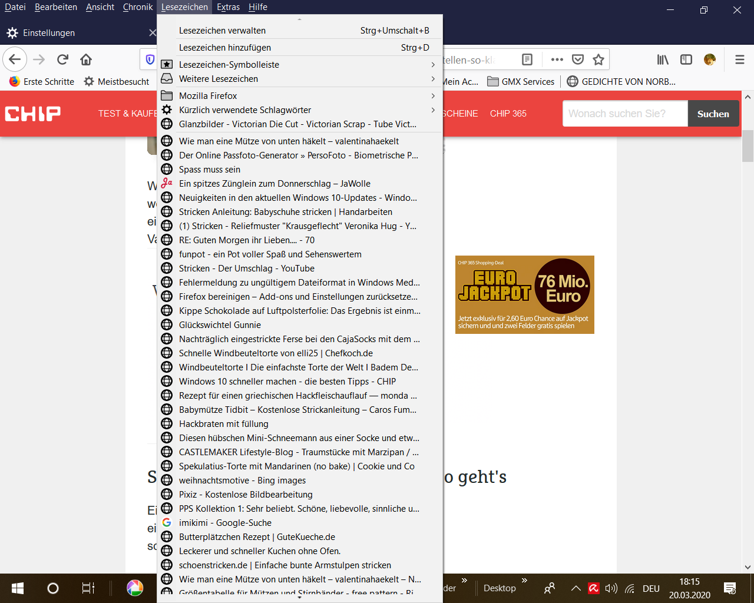This screenshot has height=603, width=754.
Task: Click the tracking protection shield icon
Action: (150, 59)
